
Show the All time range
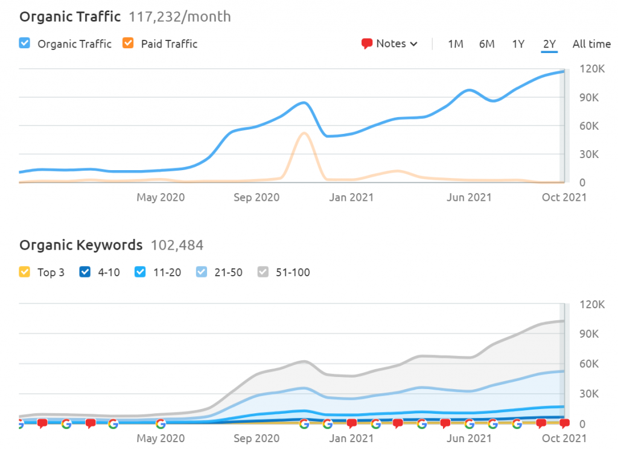pos(591,44)
